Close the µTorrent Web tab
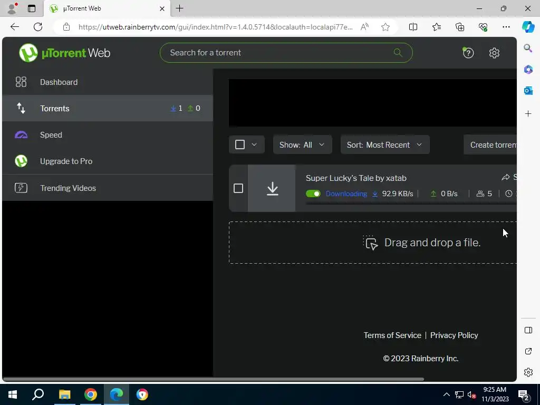This screenshot has height=405, width=540. [162, 8]
